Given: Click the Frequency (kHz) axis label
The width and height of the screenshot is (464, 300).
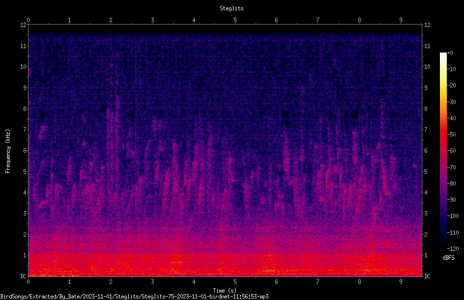Looking at the screenshot, I should (x=8, y=151).
